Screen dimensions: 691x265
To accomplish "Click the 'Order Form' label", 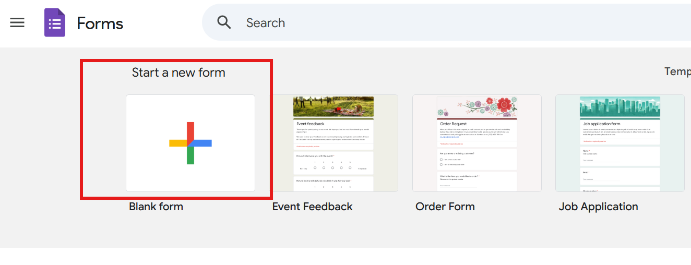I will pos(445,207).
